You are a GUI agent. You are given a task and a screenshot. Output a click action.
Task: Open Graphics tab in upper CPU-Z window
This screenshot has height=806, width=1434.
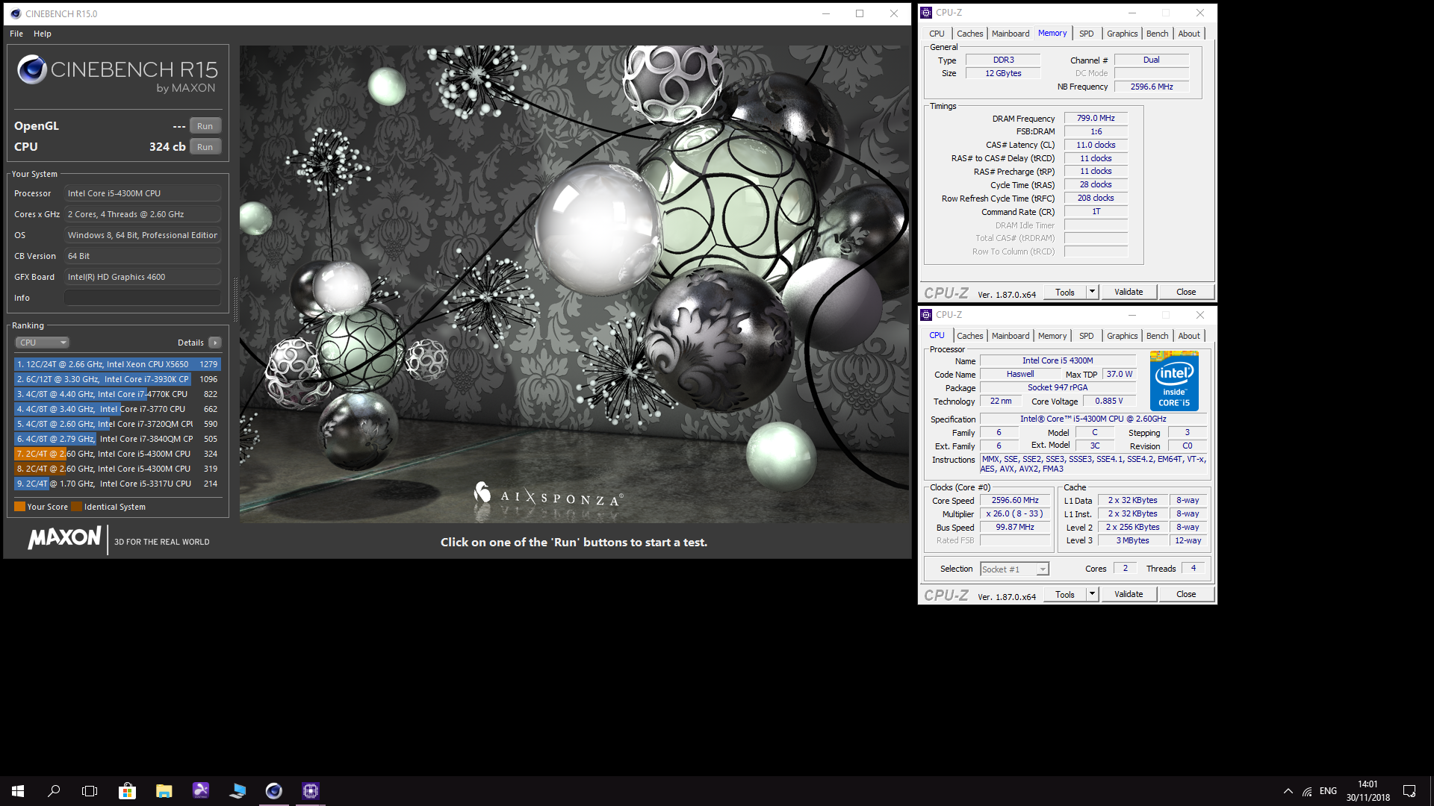pyautogui.click(x=1122, y=34)
